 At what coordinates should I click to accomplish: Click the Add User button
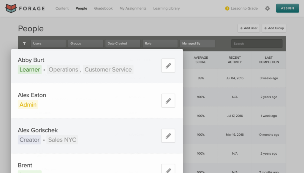tap(248, 28)
